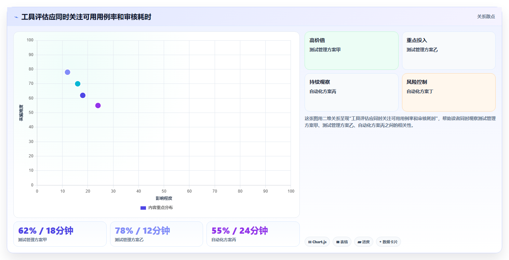The width and height of the screenshot is (509, 260).
Task: Click the 55% / 24分钟 stat value
Action: pos(240,231)
